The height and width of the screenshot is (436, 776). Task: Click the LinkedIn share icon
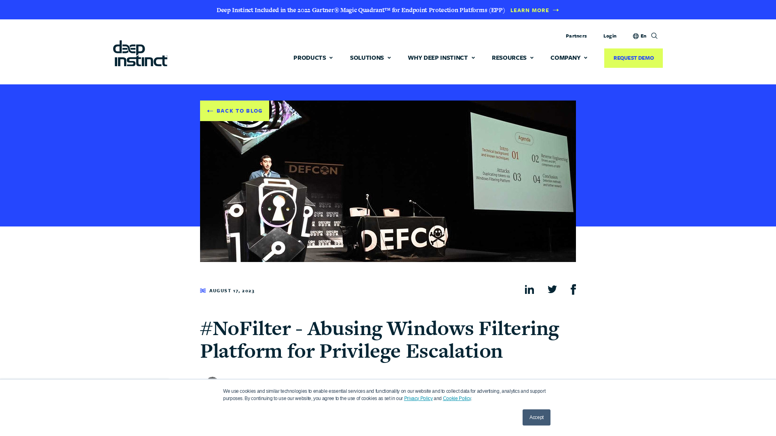pyautogui.click(x=530, y=289)
